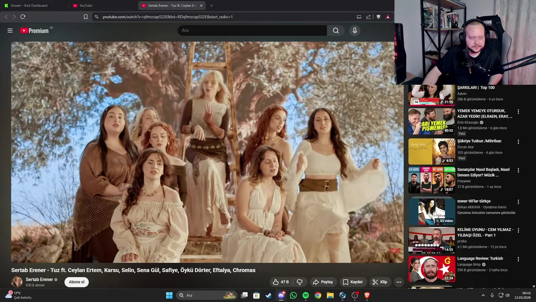Open the Brave Rewards triangle icon

[x=388, y=17]
